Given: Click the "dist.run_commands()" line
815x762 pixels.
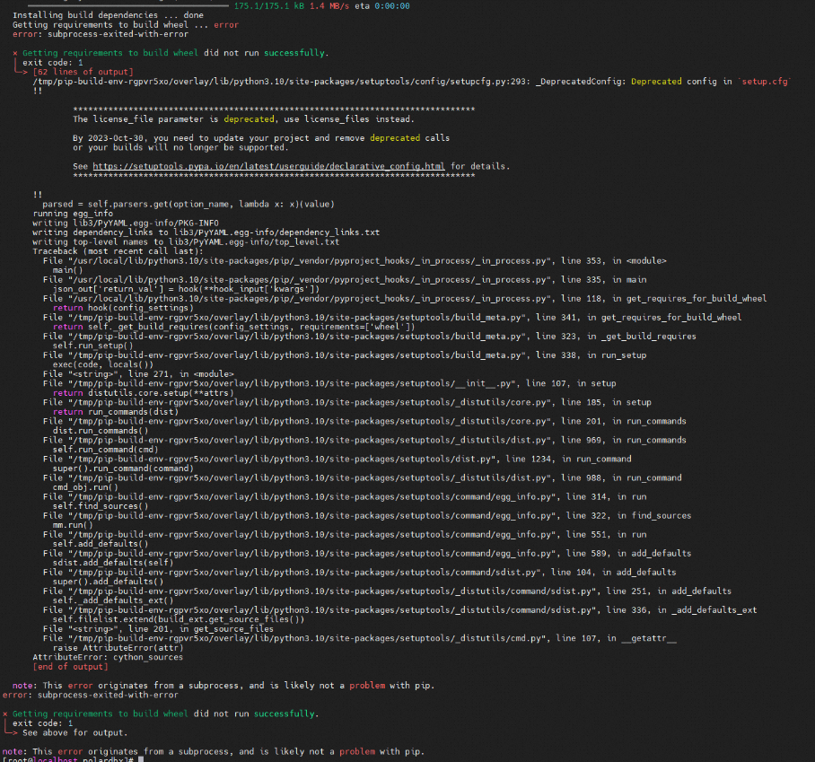Looking at the screenshot, I should [101, 431].
